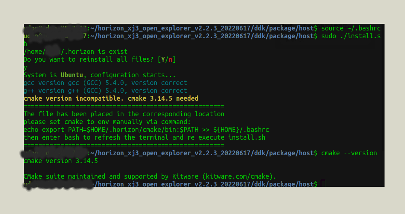This screenshot has height=214, width=405.
Task: Click the yellow cmake version incompatible warning
Action: tap(111, 98)
